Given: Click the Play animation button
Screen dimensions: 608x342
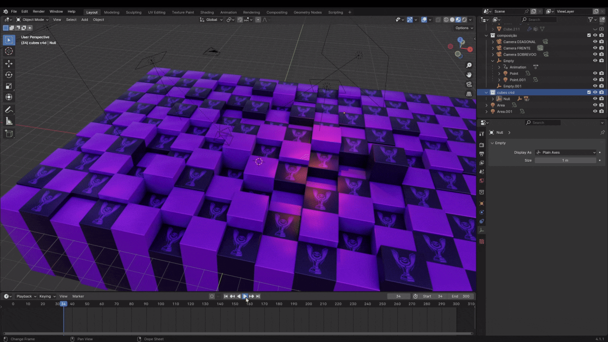Looking at the screenshot, I should (245, 296).
